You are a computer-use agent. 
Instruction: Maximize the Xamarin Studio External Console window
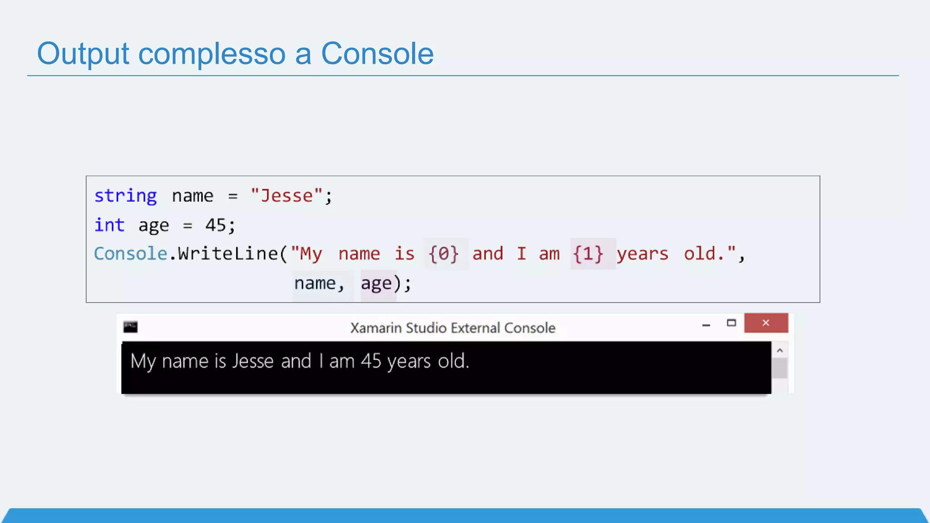[x=731, y=323]
